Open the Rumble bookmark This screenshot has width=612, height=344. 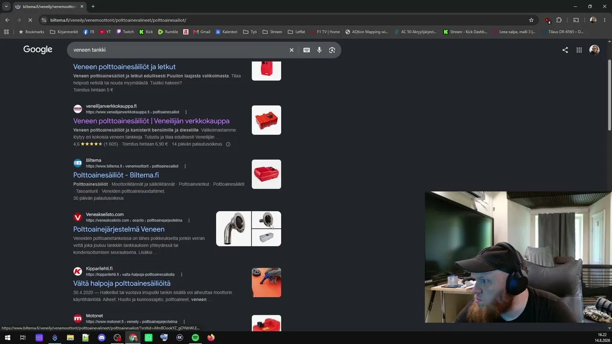point(168,32)
